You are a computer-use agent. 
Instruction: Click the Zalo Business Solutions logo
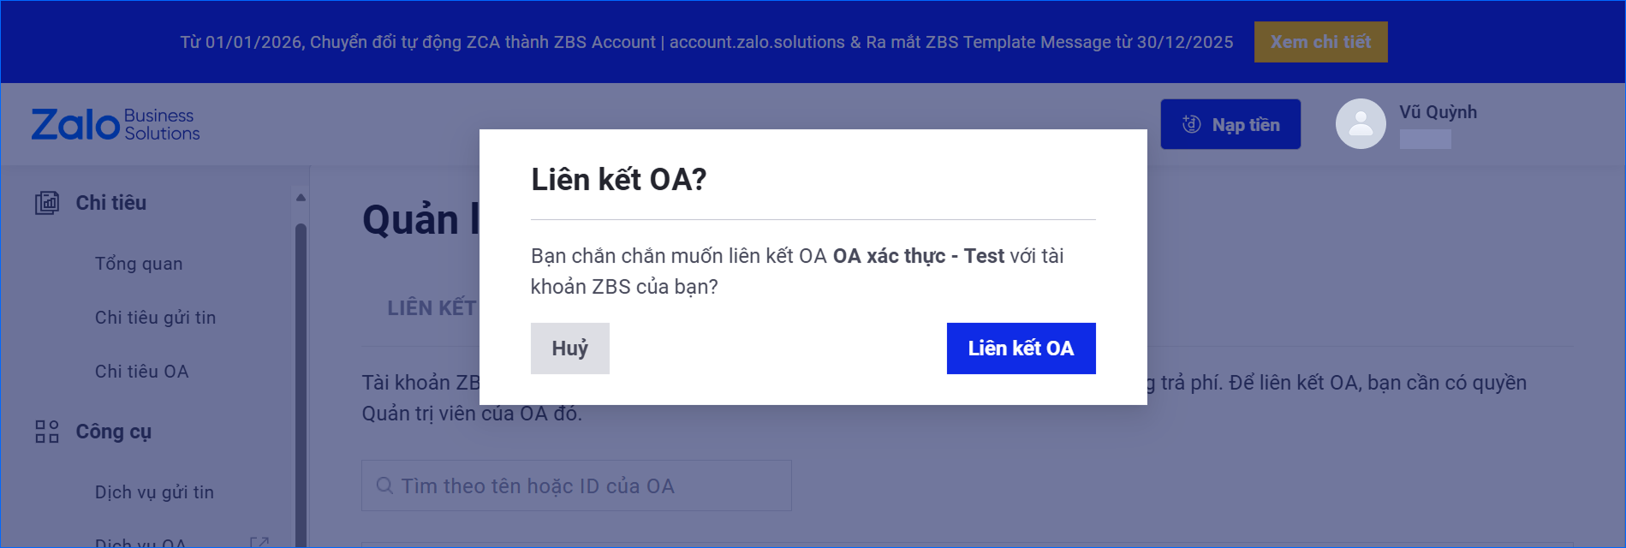[x=116, y=125]
